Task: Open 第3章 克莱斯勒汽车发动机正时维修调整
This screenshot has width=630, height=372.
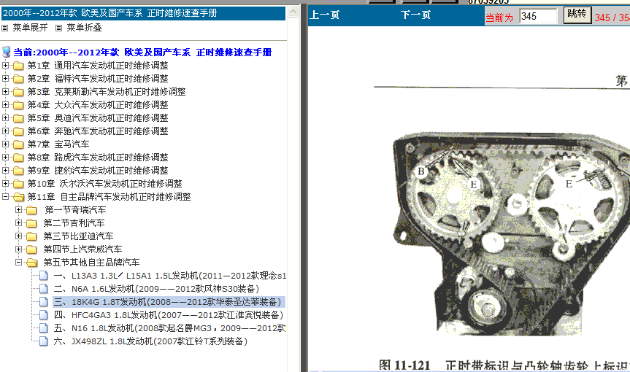Action: (107, 92)
